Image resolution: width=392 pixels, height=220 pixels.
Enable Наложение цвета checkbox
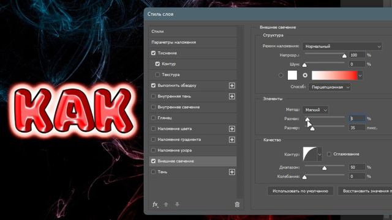point(153,129)
